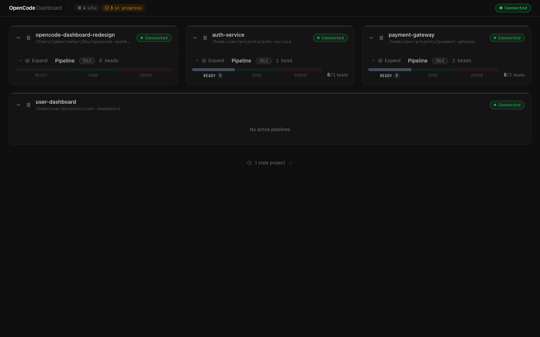Click '0 beads' text in opencode-dashboard-redesign

coord(109,61)
